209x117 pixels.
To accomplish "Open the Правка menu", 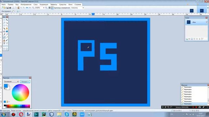I will click(10, 5).
